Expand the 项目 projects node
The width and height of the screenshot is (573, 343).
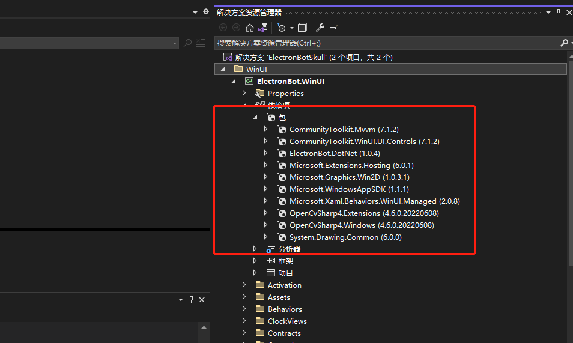click(x=255, y=273)
